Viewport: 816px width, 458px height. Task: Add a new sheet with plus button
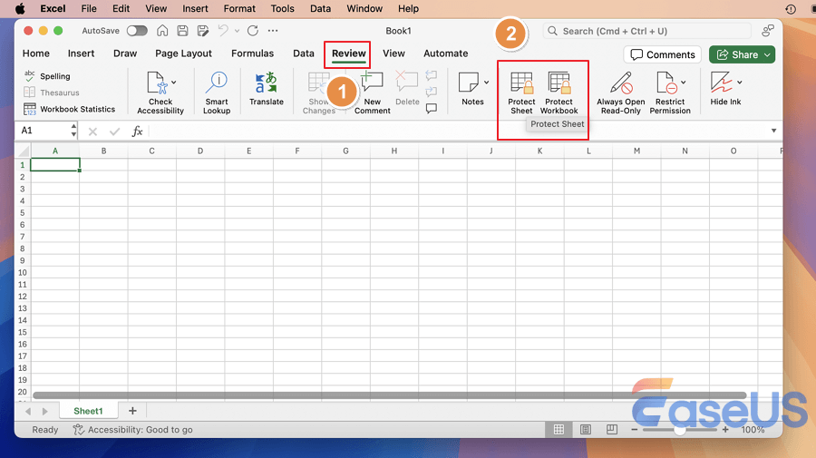[132, 411]
